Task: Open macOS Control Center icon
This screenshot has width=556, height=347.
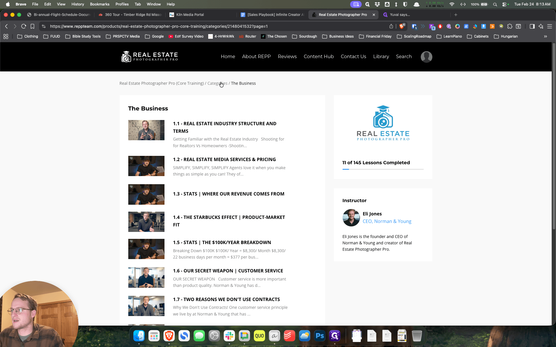Action: click(x=505, y=4)
